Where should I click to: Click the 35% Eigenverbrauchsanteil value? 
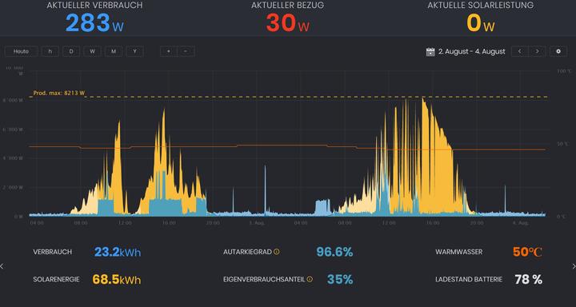(340, 280)
